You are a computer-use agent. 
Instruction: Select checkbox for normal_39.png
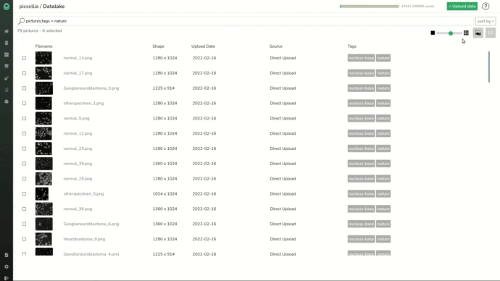pos(24,164)
